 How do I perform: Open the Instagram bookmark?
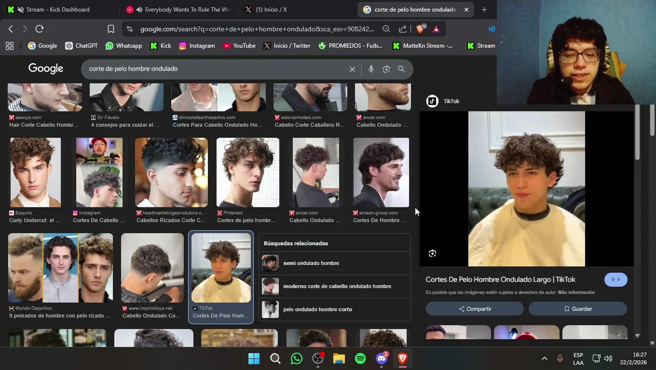(197, 46)
